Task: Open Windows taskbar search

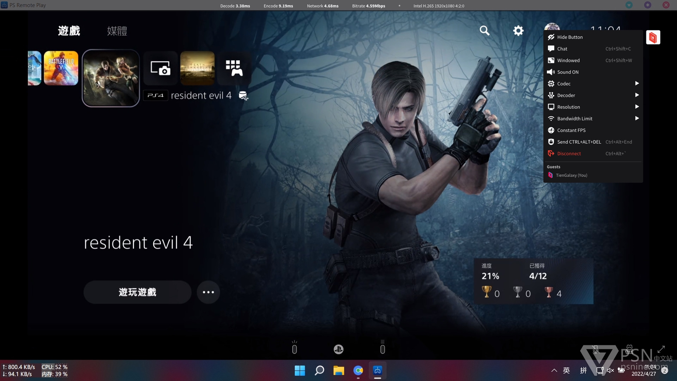Action: 319,370
